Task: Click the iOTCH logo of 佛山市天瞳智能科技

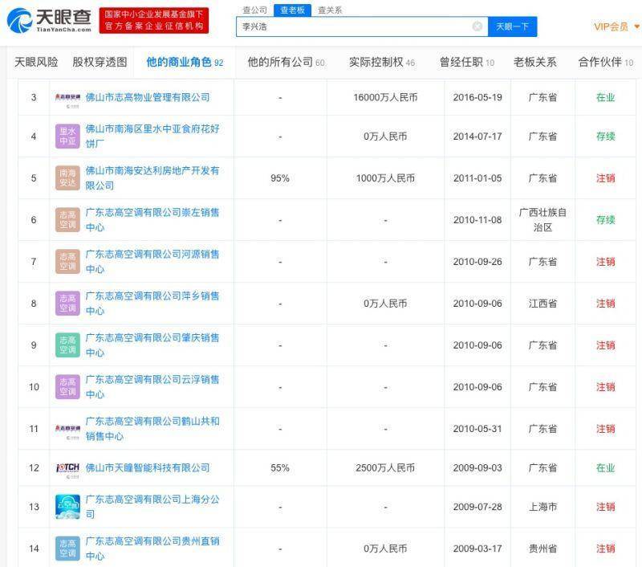Action: [x=67, y=470]
